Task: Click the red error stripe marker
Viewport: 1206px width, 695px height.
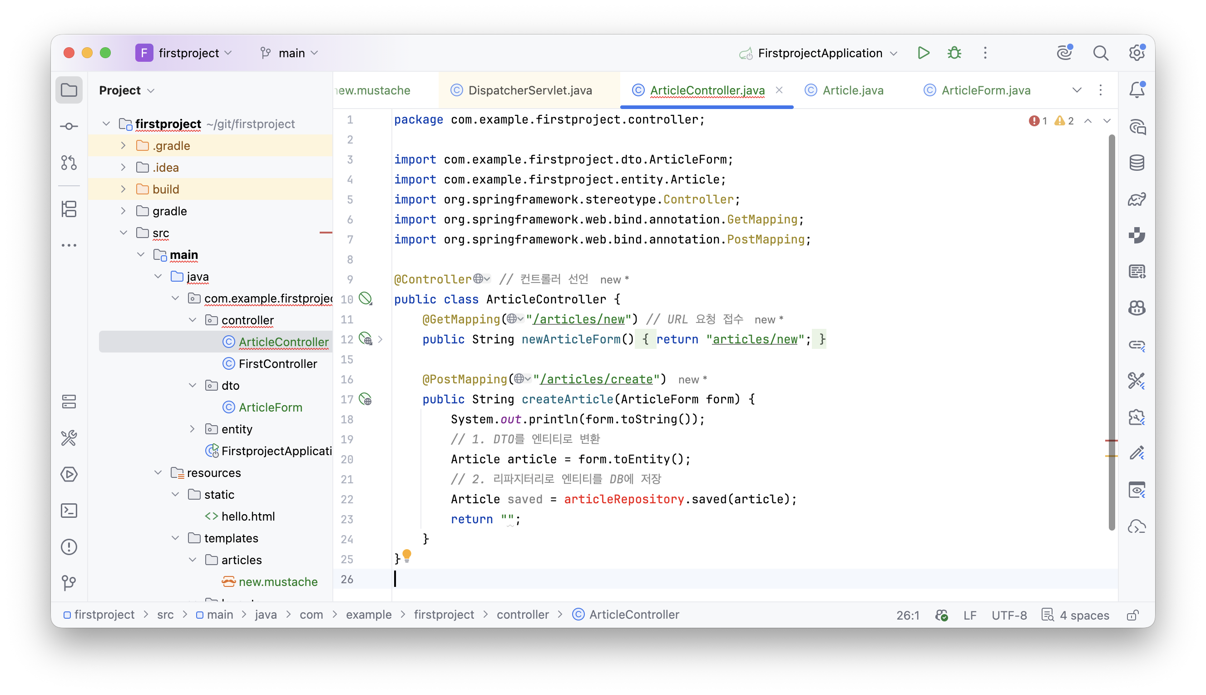Action: 1111,441
